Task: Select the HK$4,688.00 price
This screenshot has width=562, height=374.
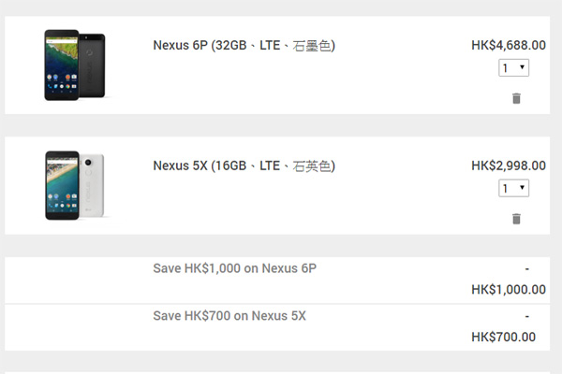Action: coord(509,45)
